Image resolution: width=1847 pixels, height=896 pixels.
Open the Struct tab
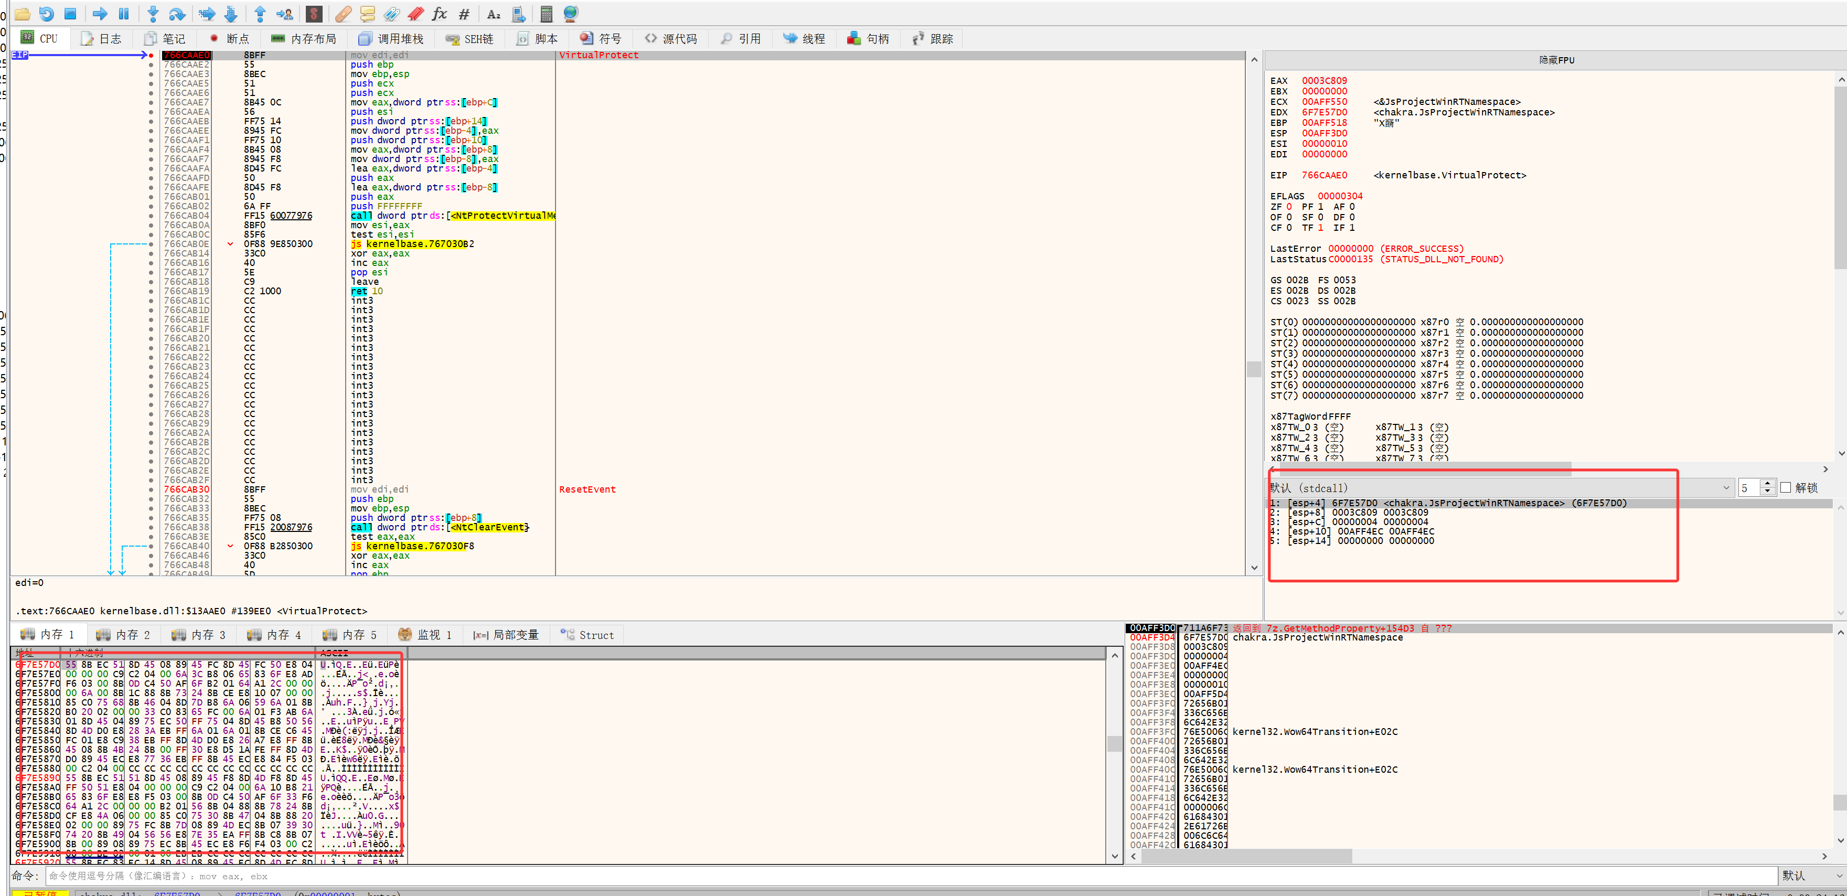(587, 634)
